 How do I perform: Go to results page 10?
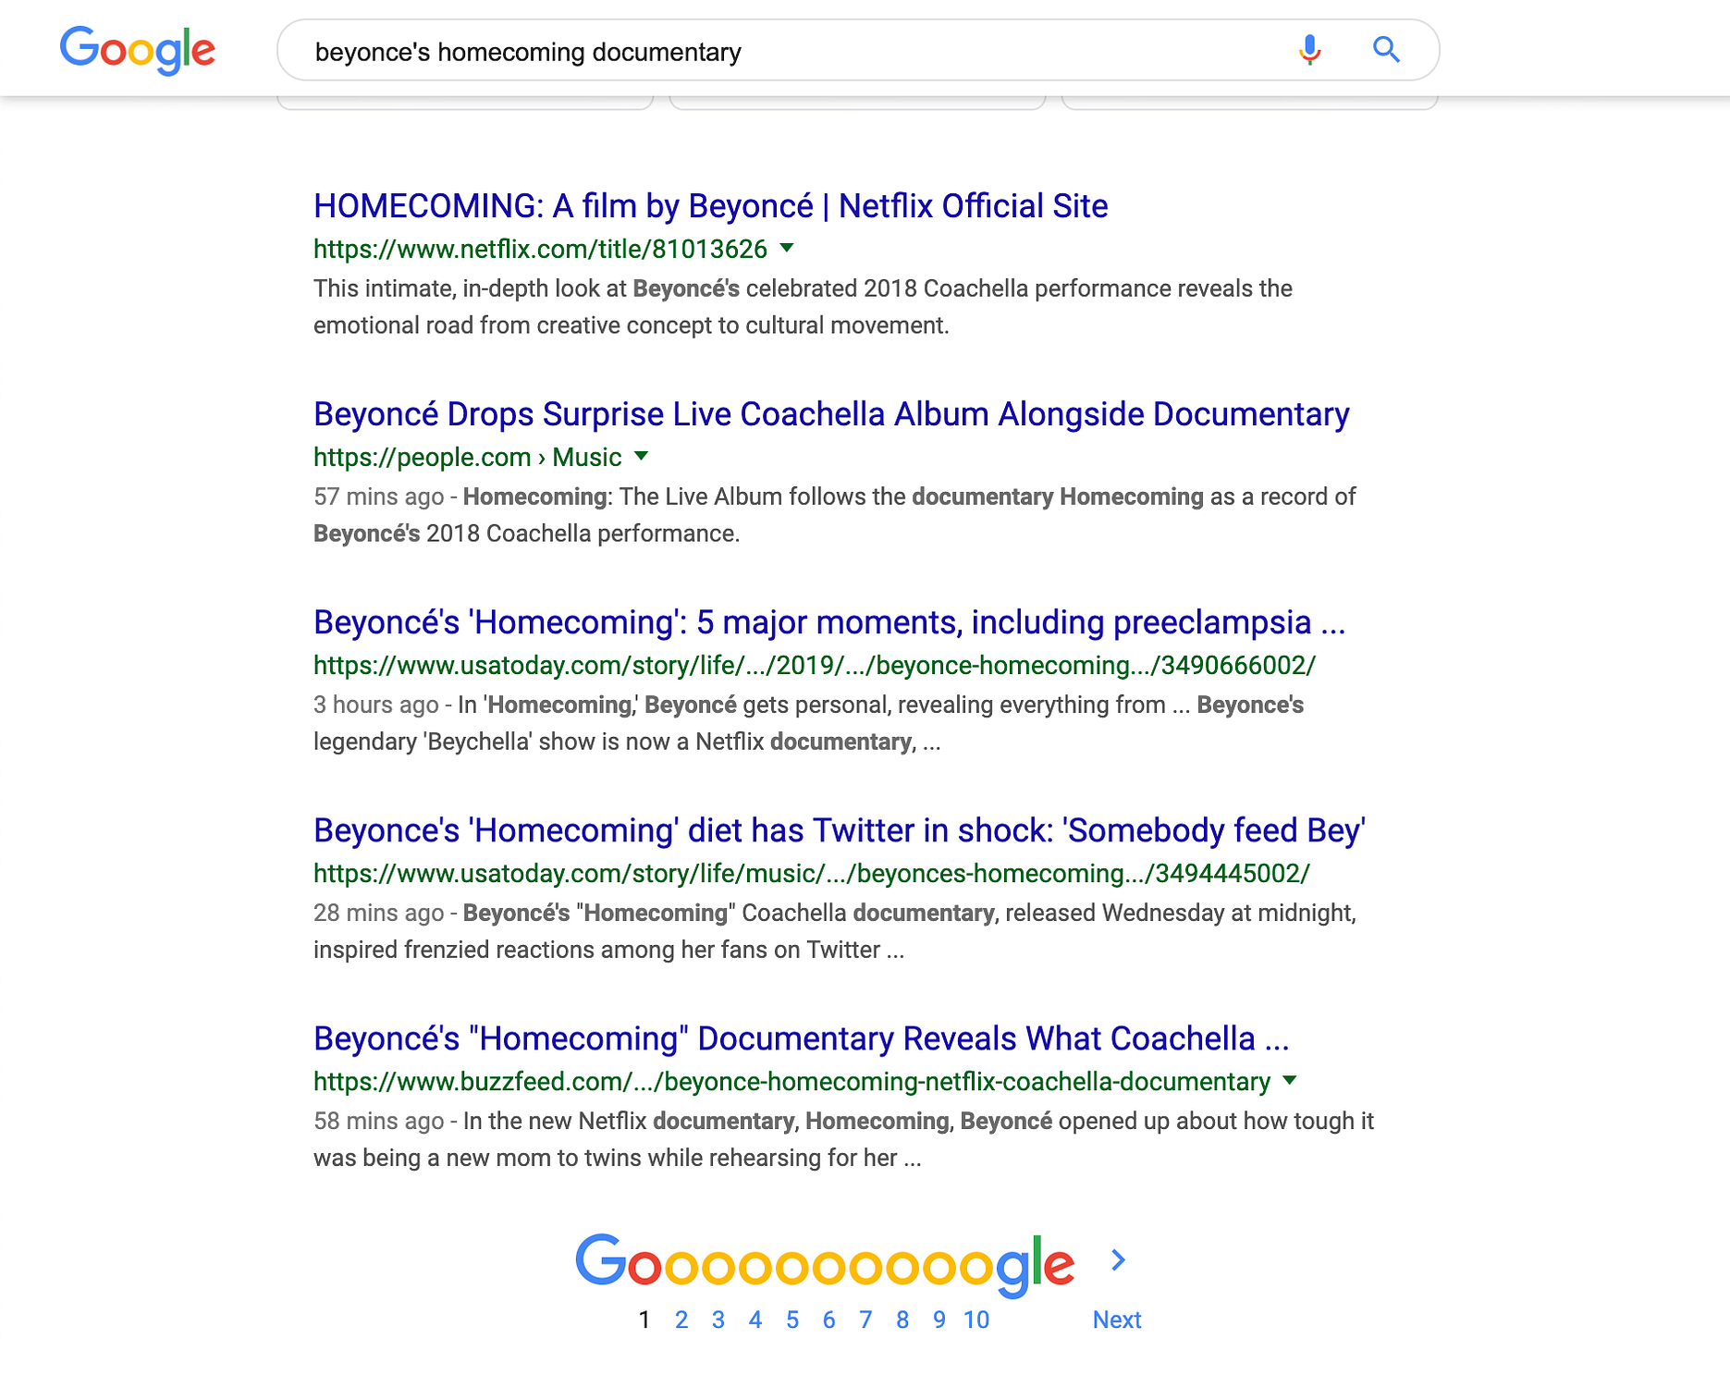point(975,1319)
